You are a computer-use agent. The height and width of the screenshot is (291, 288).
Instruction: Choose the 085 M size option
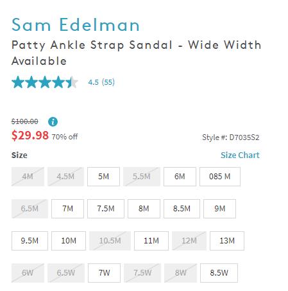click(220, 177)
